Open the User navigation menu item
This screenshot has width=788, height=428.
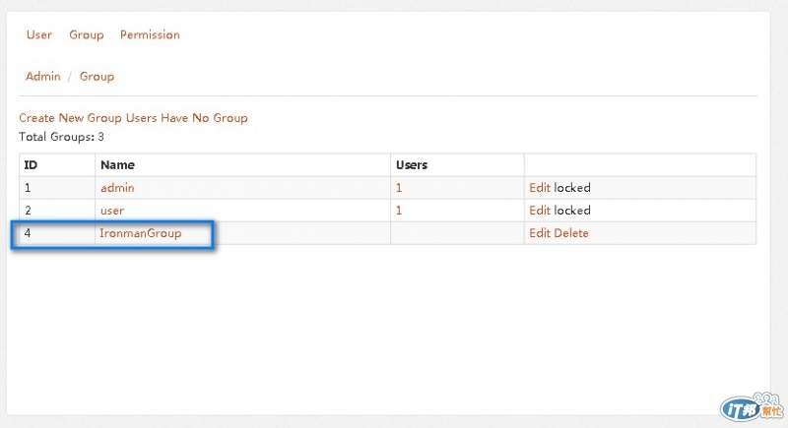39,34
